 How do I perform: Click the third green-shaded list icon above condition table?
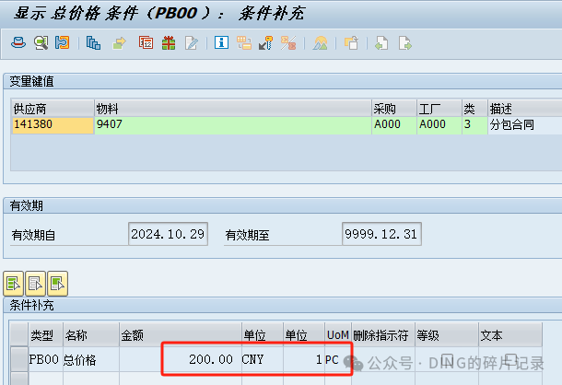tap(57, 284)
